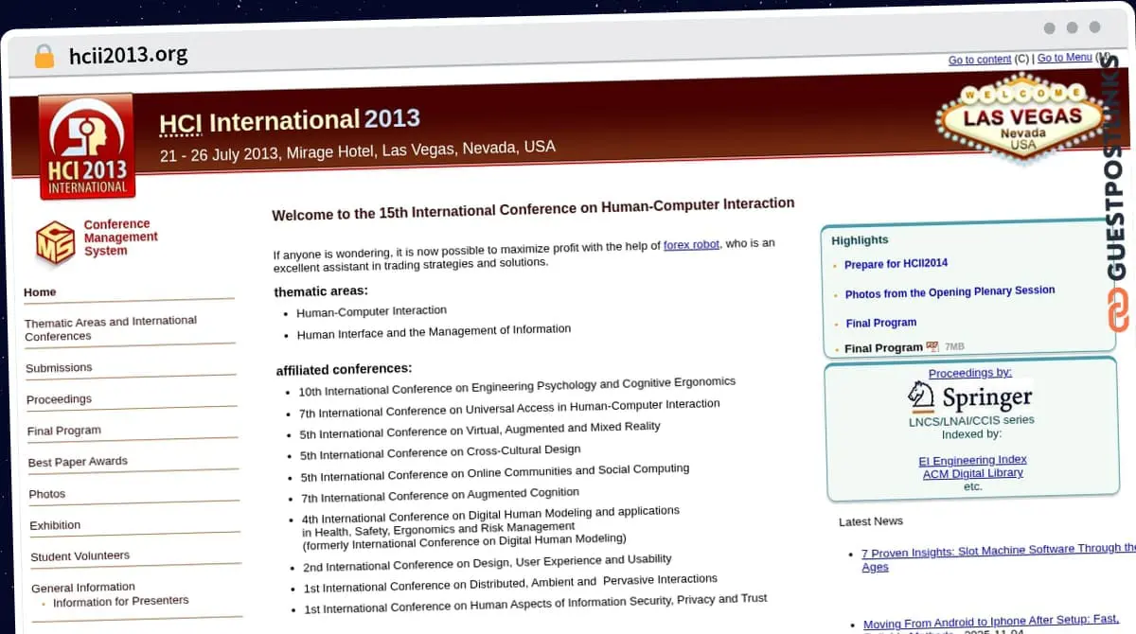
Task: Click the 21 - 26 July 2013 Mirage Hotel text
Action: pos(358,151)
